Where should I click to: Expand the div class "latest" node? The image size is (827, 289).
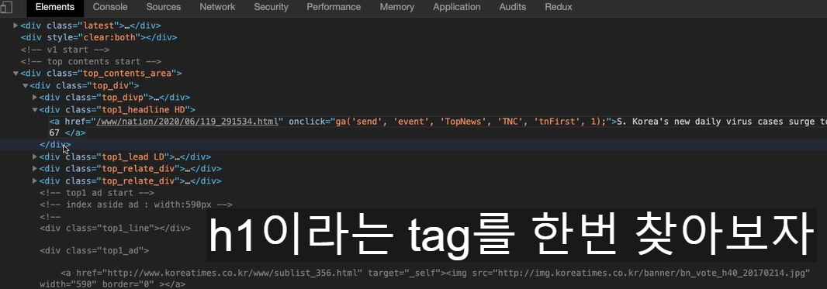click(x=16, y=26)
